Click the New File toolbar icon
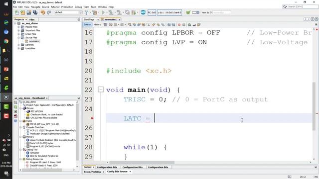319x179 pixels. 17,12
